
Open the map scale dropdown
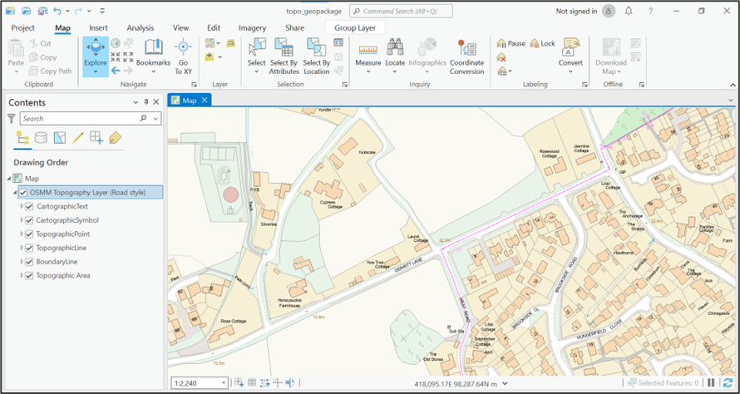(x=223, y=382)
